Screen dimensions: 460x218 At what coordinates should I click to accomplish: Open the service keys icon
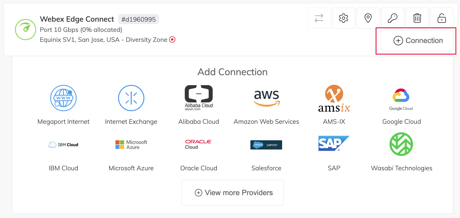pos(392,18)
